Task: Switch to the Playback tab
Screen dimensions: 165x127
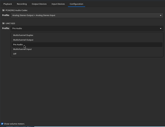Action: [8, 4]
